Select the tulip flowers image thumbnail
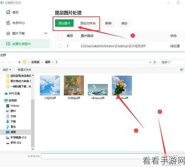Image resolution: width=185 pixels, height=167 pixels. pos(122,86)
